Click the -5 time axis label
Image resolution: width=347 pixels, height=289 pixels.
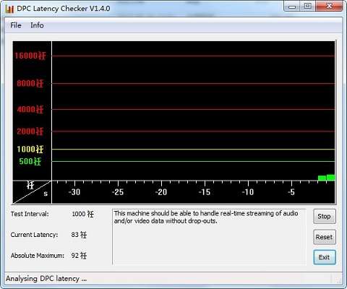(291, 192)
